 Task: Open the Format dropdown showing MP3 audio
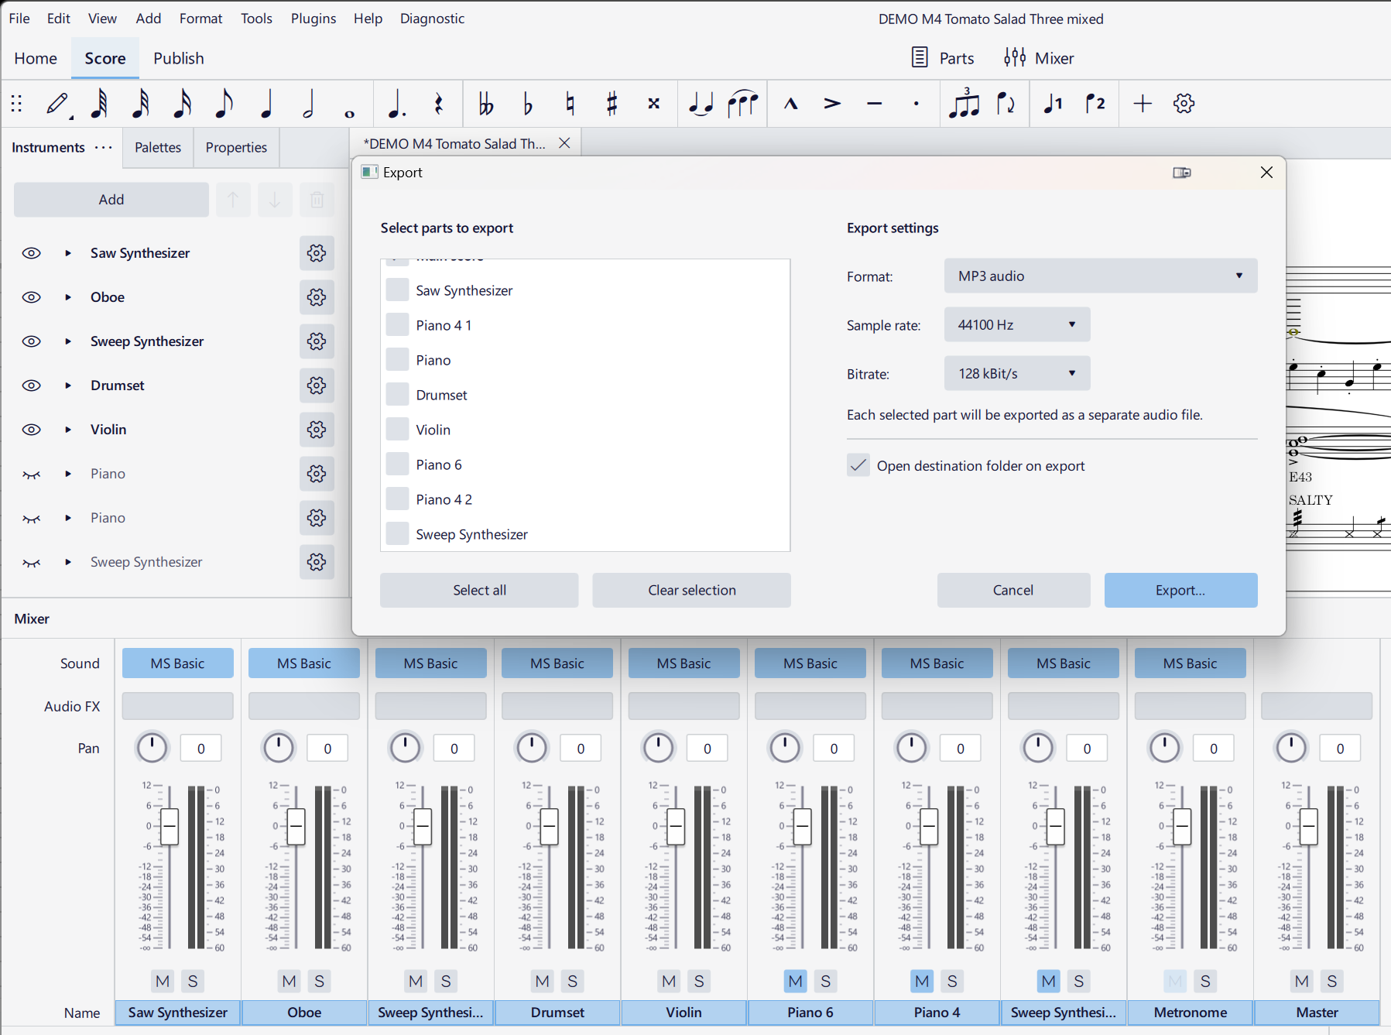pyautogui.click(x=1101, y=276)
